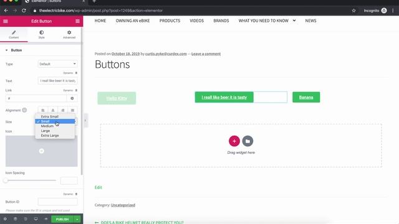Open OWNING AN eBIKE nav item
This screenshot has height=224, width=399.
[133, 21]
